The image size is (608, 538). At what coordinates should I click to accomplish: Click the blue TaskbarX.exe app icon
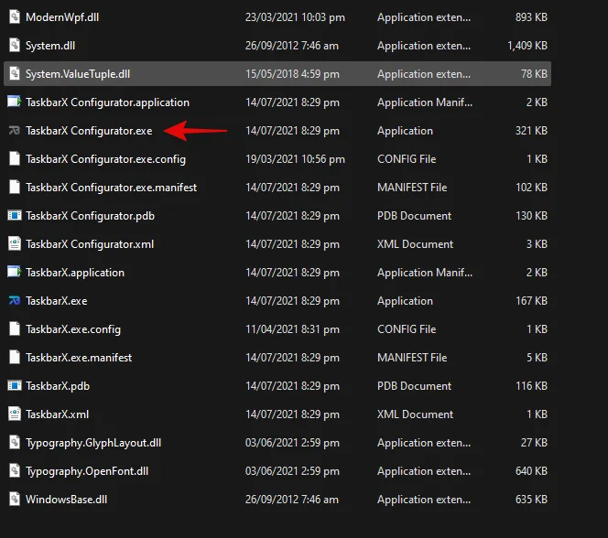15,300
